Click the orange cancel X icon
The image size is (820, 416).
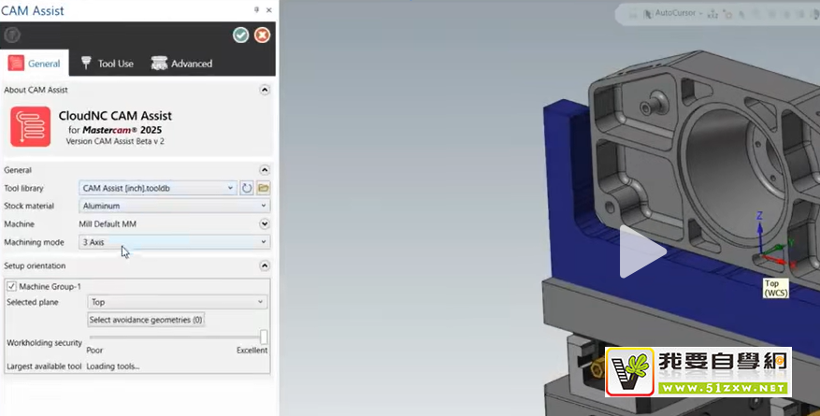point(263,35)
